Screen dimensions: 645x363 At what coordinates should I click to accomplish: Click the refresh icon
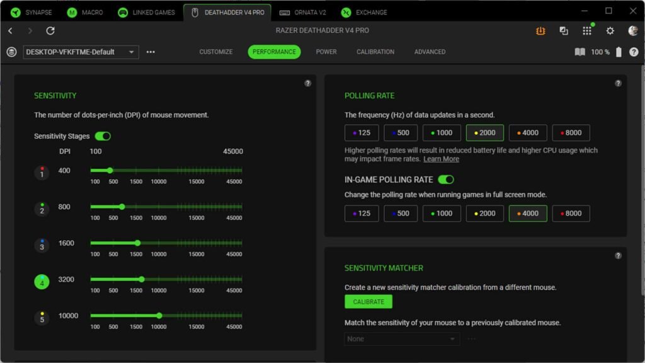50,30
